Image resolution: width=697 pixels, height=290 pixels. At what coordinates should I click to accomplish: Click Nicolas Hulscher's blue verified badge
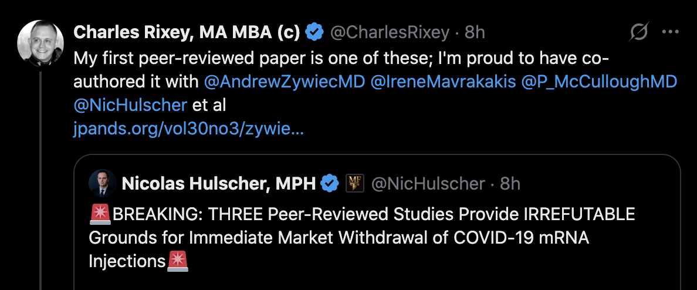tap(330, 184)
